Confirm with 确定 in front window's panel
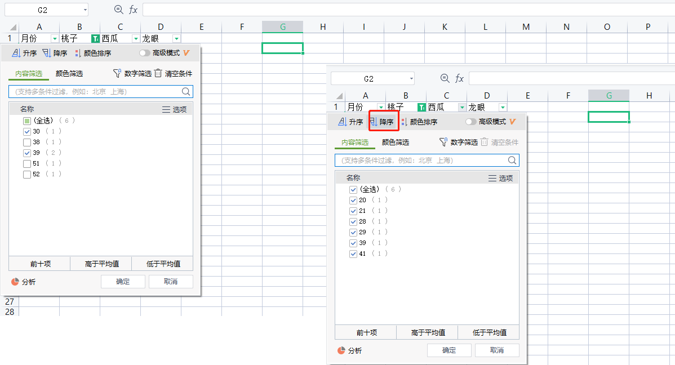This screenshot has width=675, height=365. coord(449,350)
